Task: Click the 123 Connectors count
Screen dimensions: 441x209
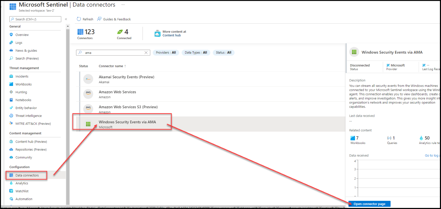Action: tap(86, 34)
